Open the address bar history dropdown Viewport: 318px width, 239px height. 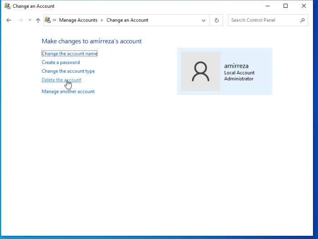(x=203, y=20)
